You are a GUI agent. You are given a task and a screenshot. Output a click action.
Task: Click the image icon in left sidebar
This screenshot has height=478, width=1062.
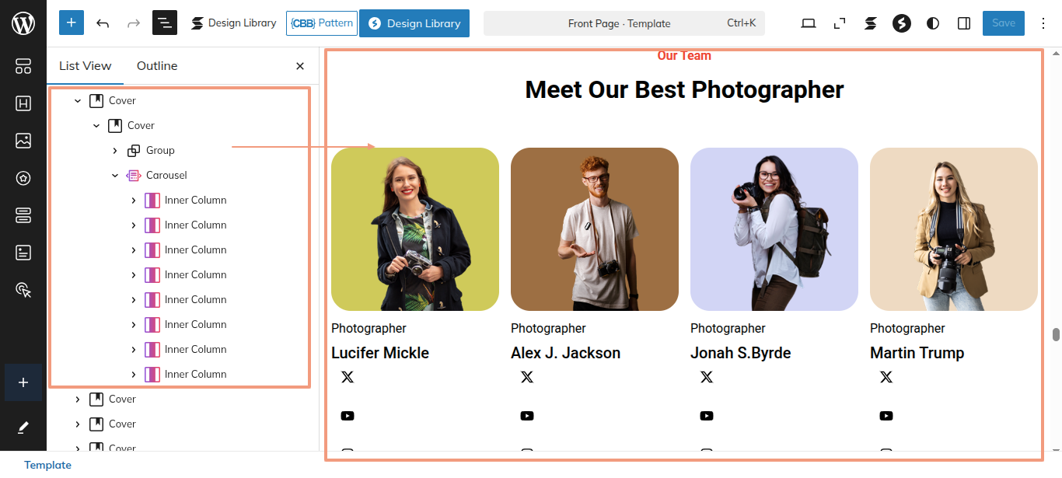23,141
